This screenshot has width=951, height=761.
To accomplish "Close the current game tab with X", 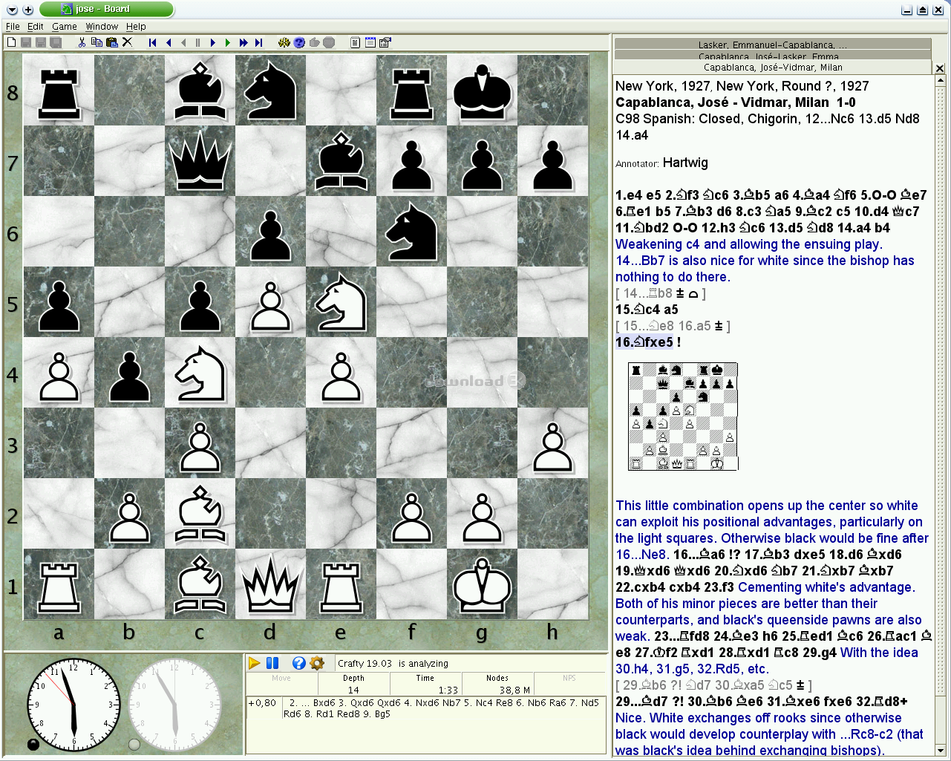I will pyautogui.click(x=940, y=68).
